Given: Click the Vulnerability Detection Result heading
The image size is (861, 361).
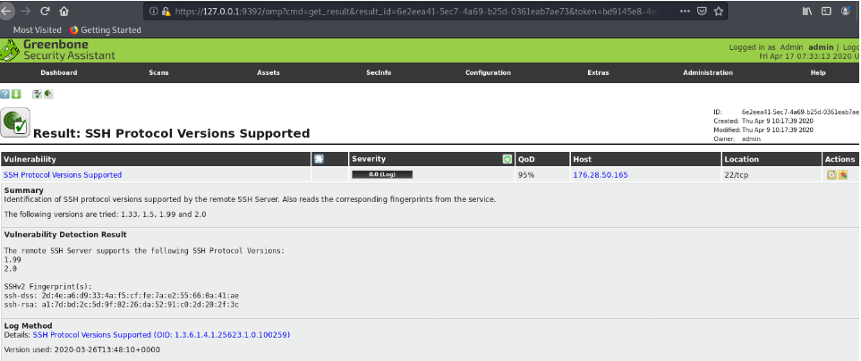Looking at the screenshot, I should pyautogui.click(x=65, y=234).
